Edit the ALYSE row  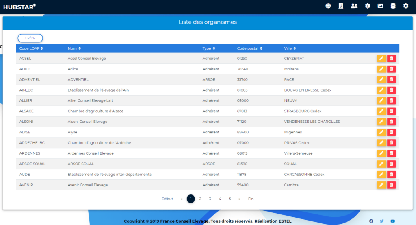[x=381, y=132]
